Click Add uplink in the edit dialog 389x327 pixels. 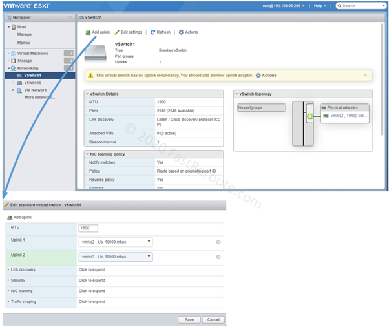click(19, 218)
